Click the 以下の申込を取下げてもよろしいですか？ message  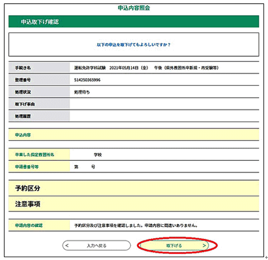point(133,45)
